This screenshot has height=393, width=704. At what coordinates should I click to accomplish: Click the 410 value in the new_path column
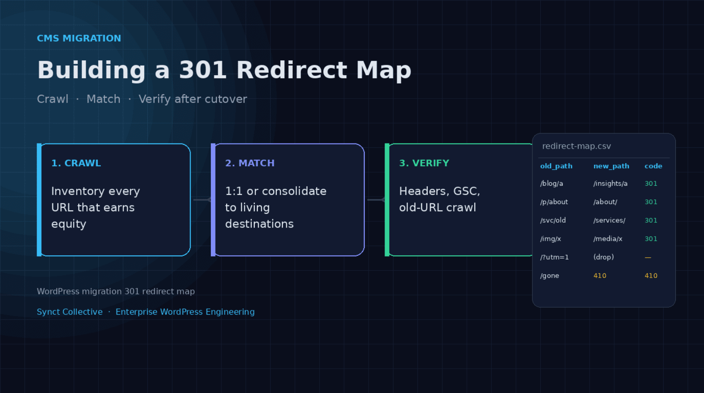[600, 276]
